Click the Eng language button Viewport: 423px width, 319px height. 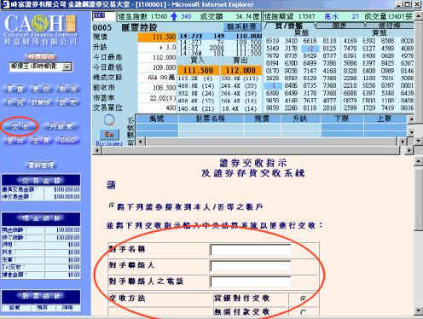(x=109, y=135)
